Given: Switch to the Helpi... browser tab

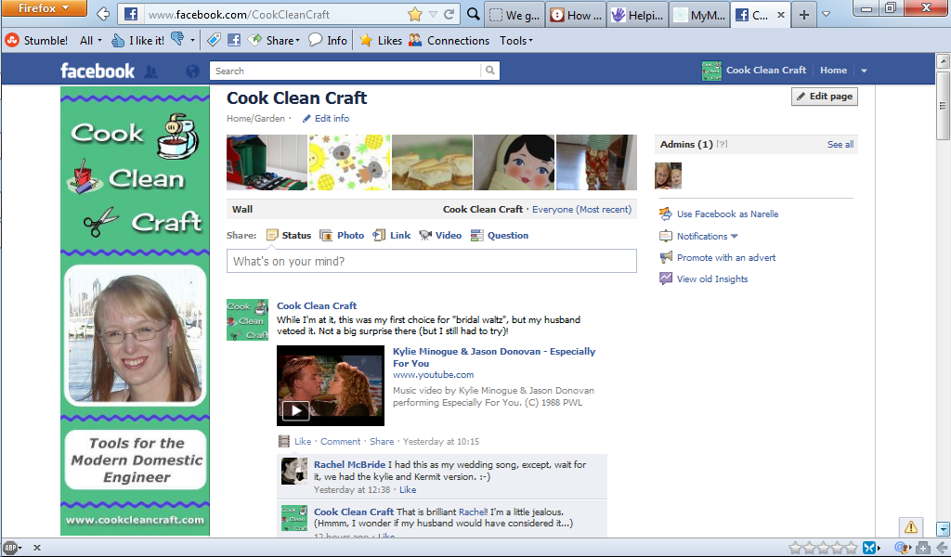Looking at the screenshot, I should (x=638, y=15).
